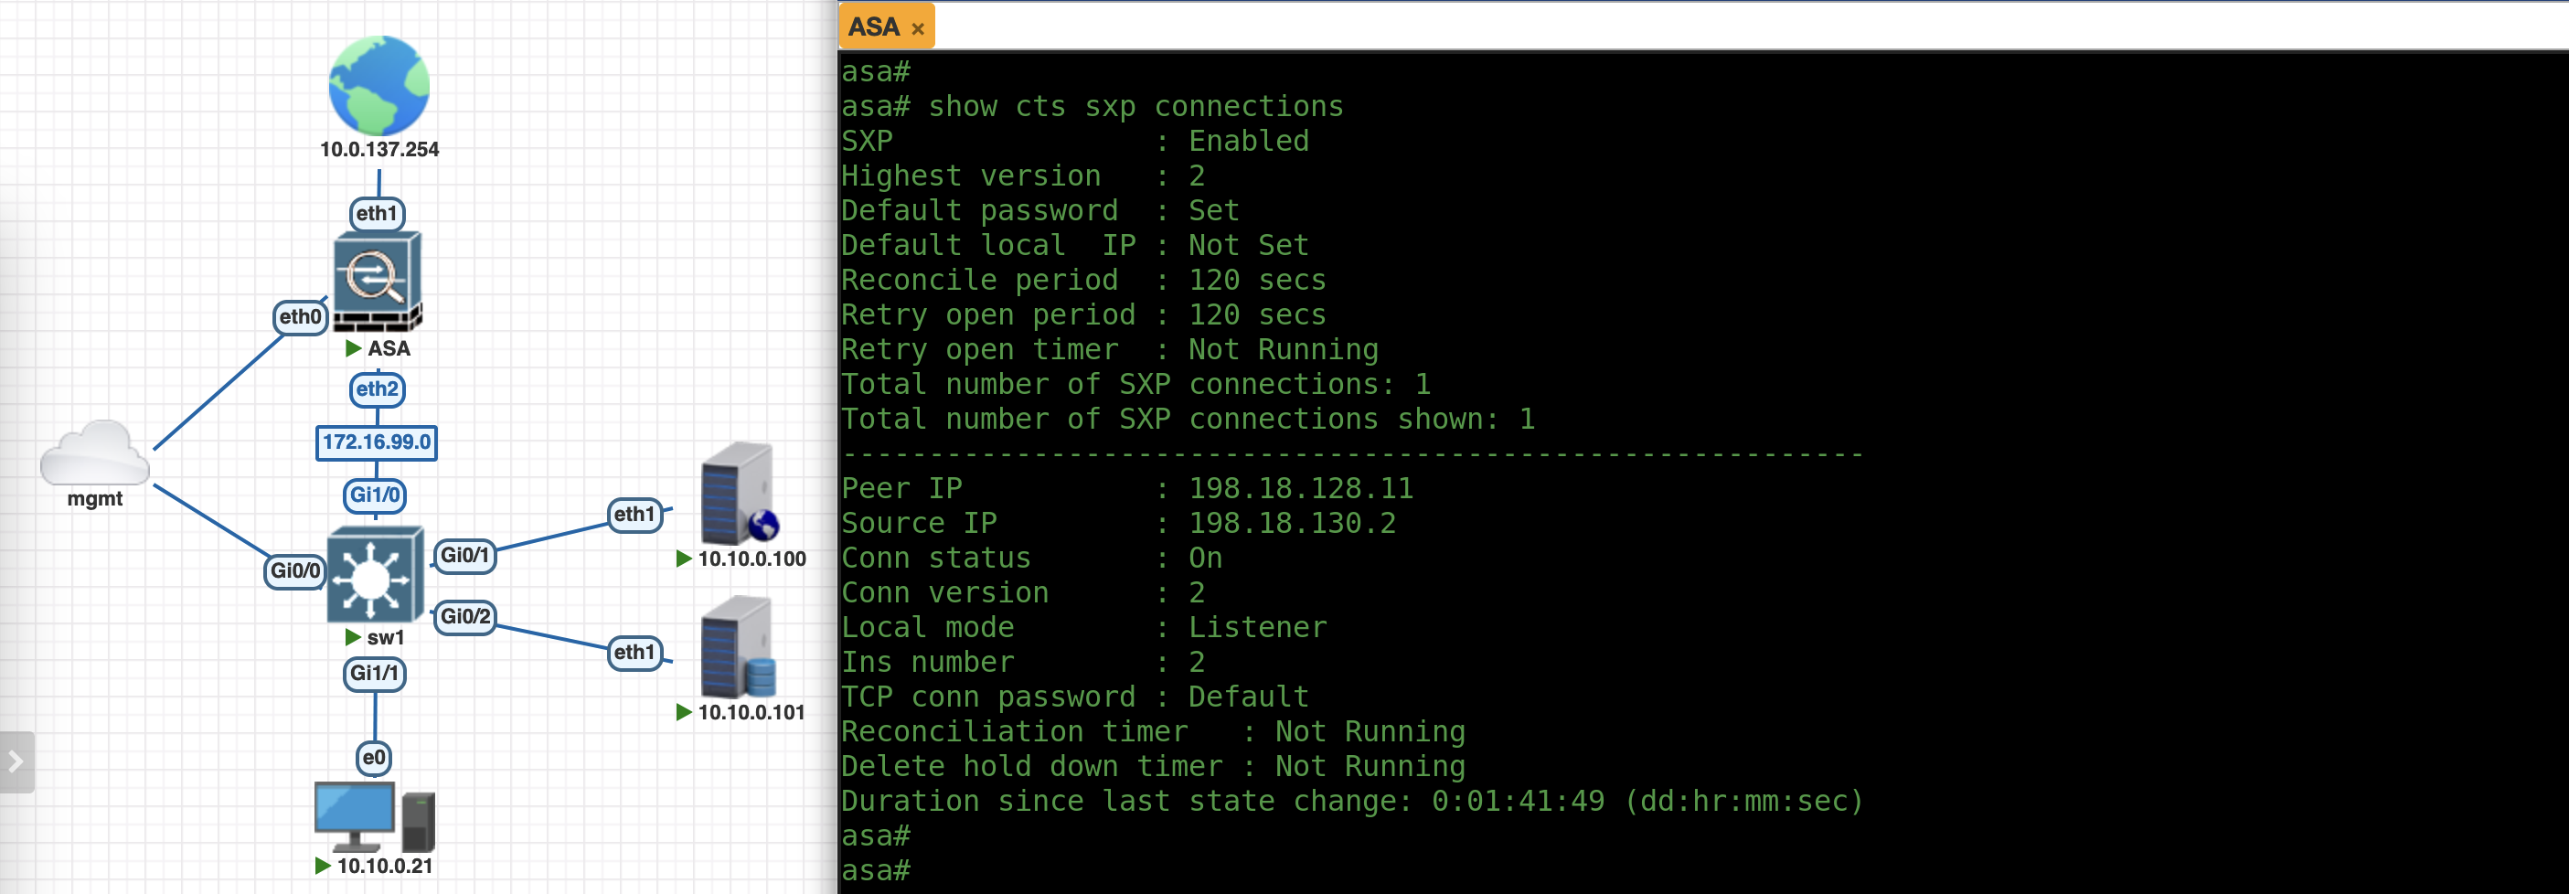Click the Gi0/1 interface label
This screenshot has width=2569, height=894.
point(464,555)
